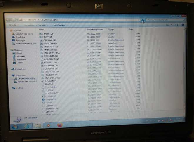194x142 pixels.
Task: Open the view options dropdown arrow
Action: 171,25
